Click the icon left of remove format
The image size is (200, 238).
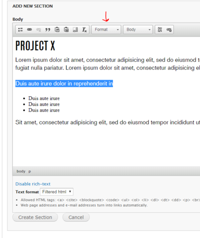(x=75, y=30)
